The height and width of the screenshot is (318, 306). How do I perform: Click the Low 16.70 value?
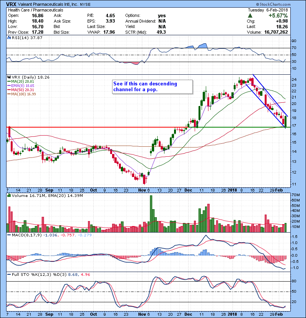37,26
